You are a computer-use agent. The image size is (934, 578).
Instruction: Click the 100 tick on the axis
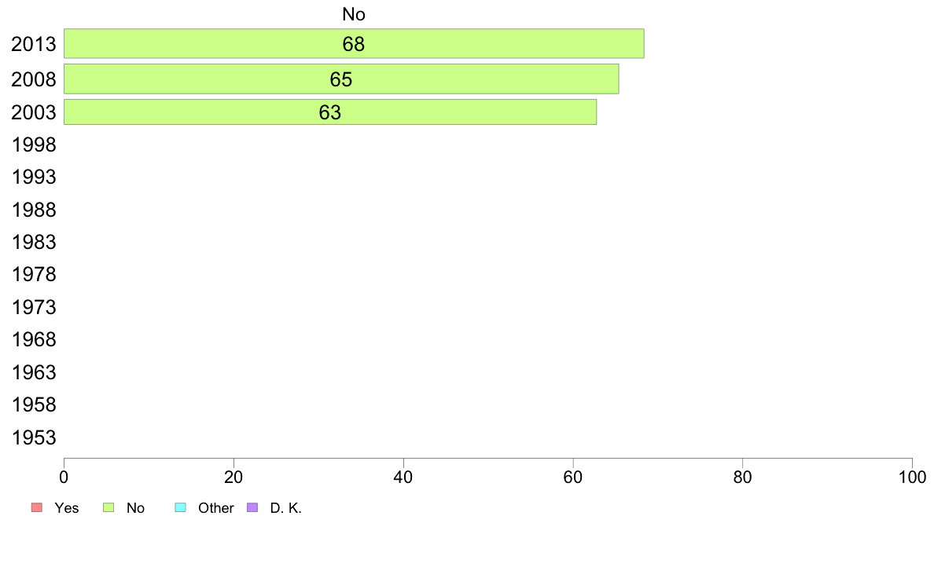click(x=912, y=477)
